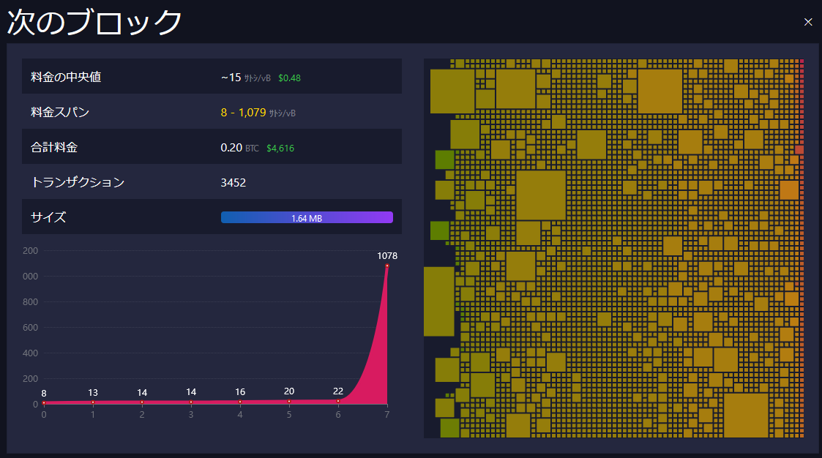Select the tall olive rectangle on treemap's left edge
The width and height of the screenshot is (822, 458).
438,301
